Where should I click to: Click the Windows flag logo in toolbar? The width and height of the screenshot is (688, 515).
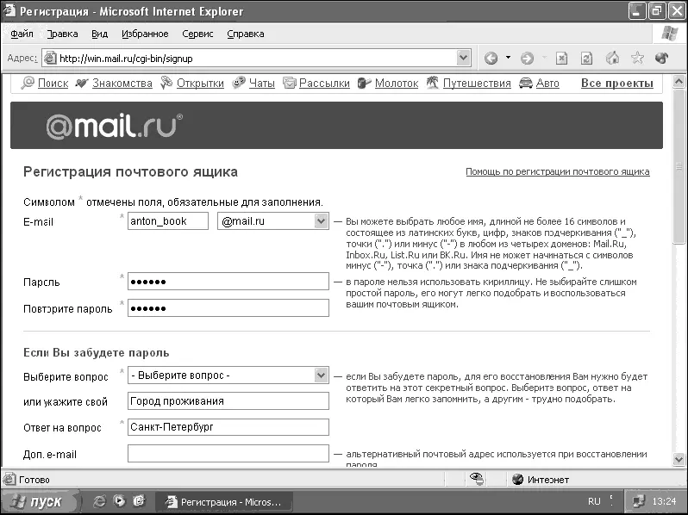(670, 34)
